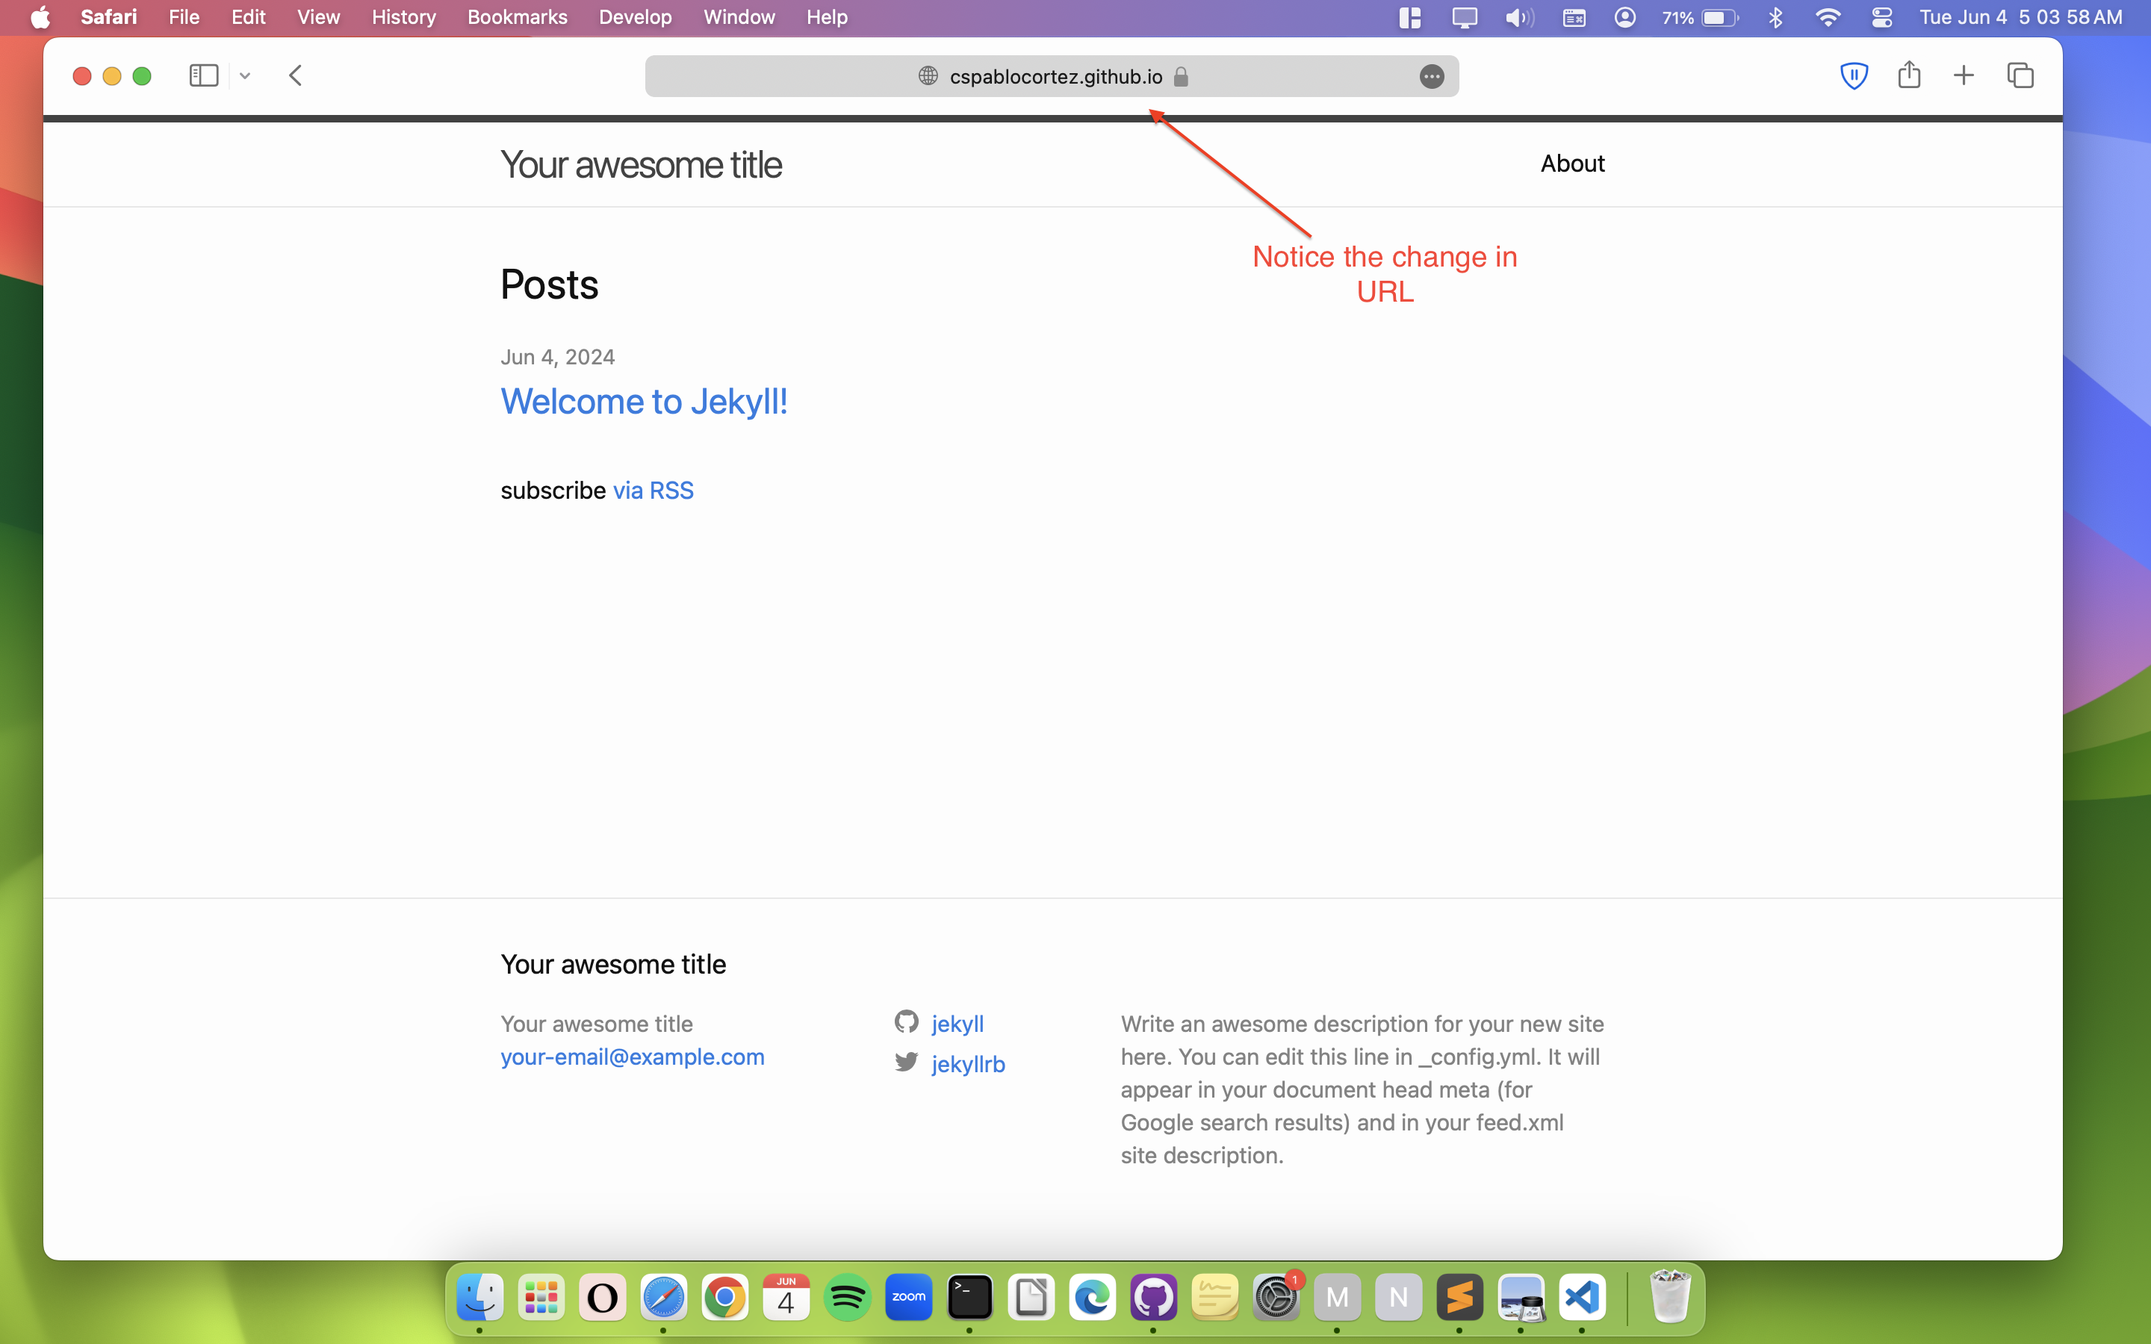Open the About page link

click(x=1572, y=164)
